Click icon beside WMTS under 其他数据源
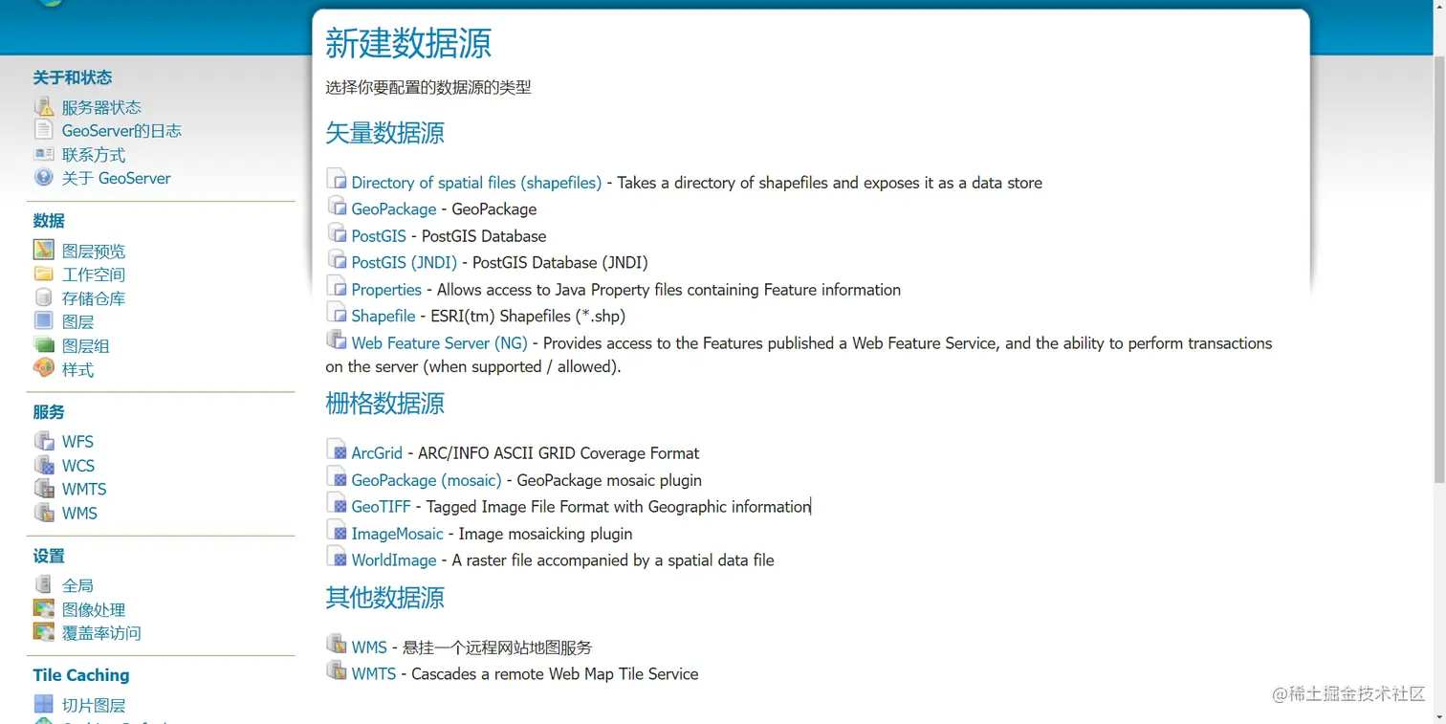The image size is (1446, 724). pos(337,670)
